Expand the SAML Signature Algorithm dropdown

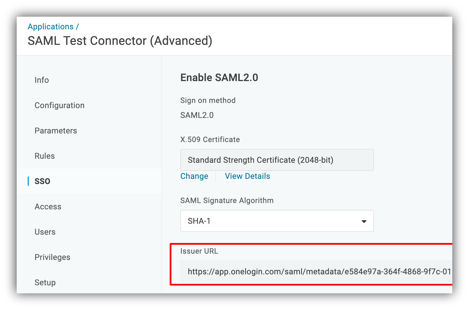277,221
